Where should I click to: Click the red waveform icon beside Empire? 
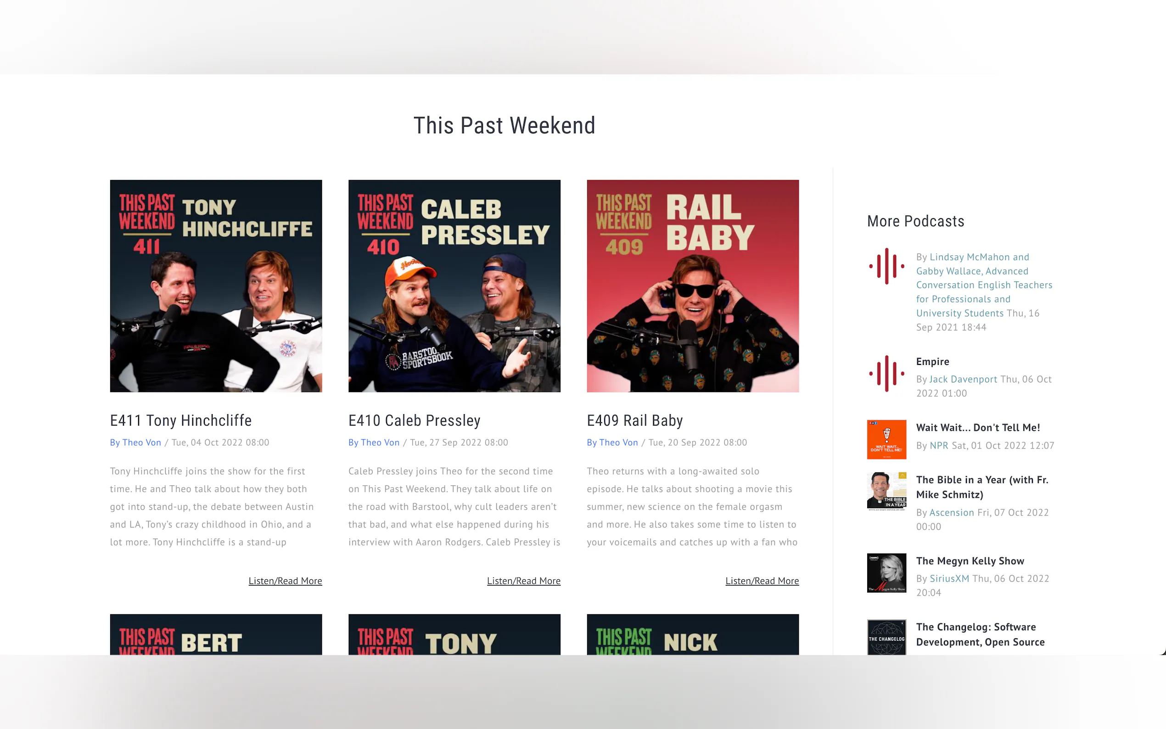coord(886,373)
